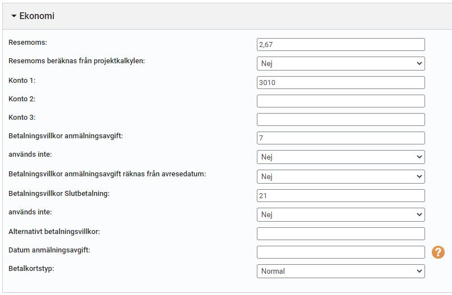Focus the empty Konto 2 input field
The image size is (452, 295).
(341, 101)
